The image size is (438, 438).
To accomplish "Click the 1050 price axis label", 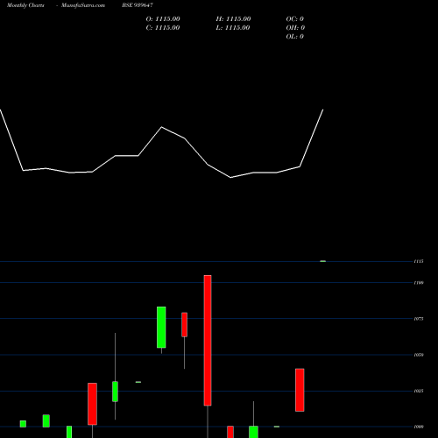I will click(x=419, y=355).
